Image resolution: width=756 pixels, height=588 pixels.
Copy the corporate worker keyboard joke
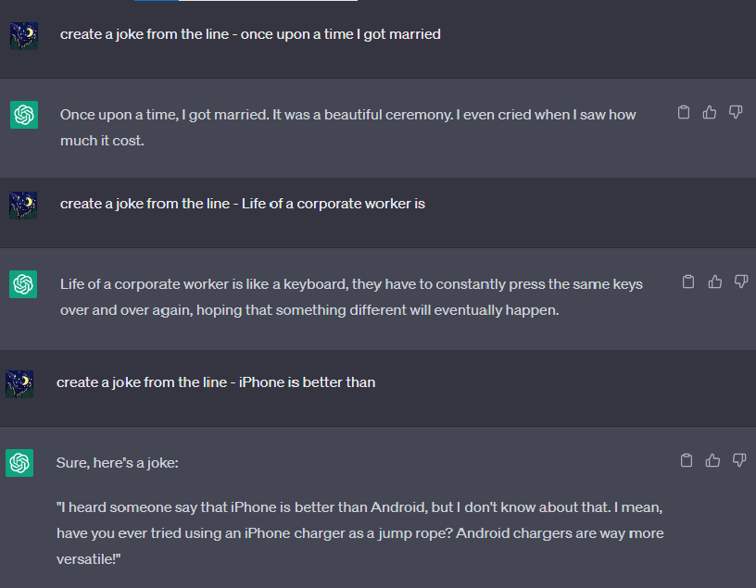[x=688, y=281]
